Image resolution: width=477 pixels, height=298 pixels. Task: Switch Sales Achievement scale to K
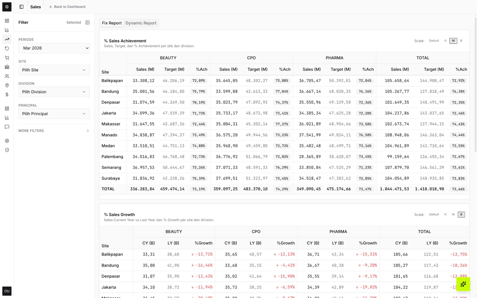click(445, 41)
